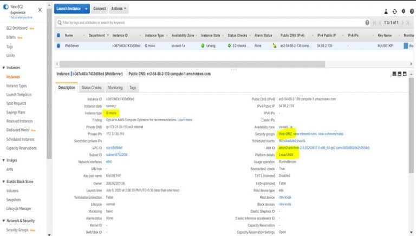
Task: Sort by Instance ID column
Action: (x=120, y=35)
